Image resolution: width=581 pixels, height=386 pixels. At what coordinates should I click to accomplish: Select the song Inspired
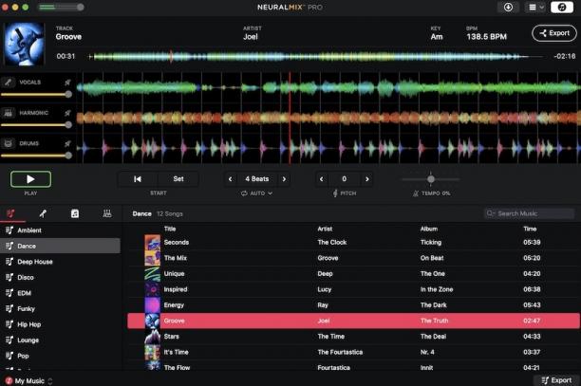pos(354,289)
